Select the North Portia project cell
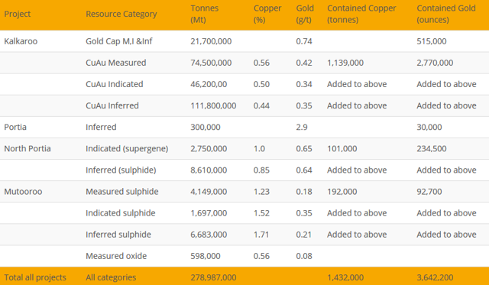The width and height of the screenshot is (489, 285). coord(28,148)
